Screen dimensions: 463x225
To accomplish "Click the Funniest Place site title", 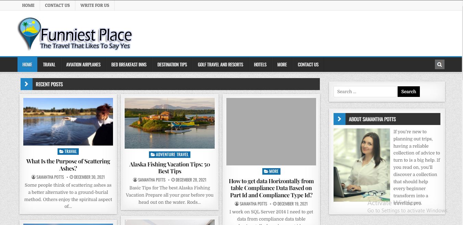I will pos(86,35).
